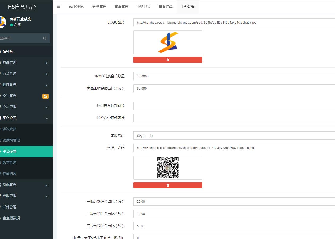This screenshot has width=335, height=239.
Task: Toggle the sidebar hamburger menu icon
Action: (x=58, y=7)
